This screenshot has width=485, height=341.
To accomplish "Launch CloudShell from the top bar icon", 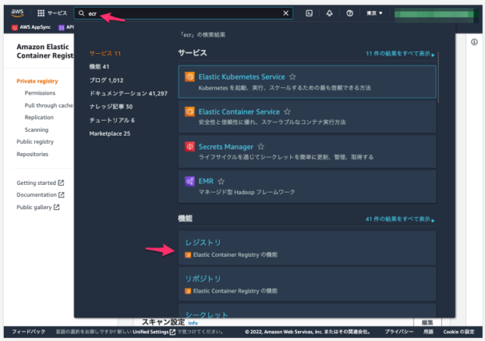I will pos(309,13).
